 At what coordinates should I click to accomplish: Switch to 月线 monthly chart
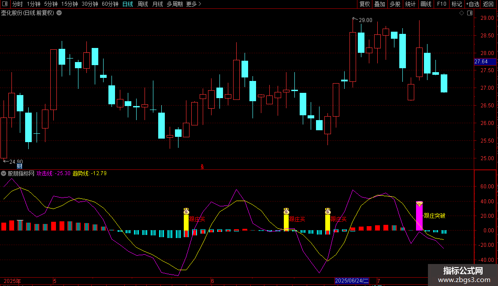click(x=157, y=4)
